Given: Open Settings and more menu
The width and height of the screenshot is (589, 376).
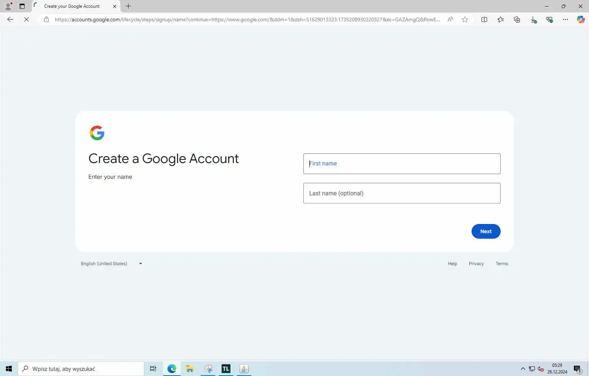Looking at the screenshot, I should [x=565, y=19].
